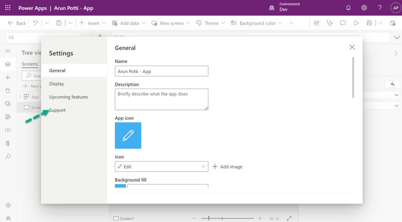Open the toolbar more options ellipsis
This screenshot has width=402, height=222.
click(x=291, y=23)
